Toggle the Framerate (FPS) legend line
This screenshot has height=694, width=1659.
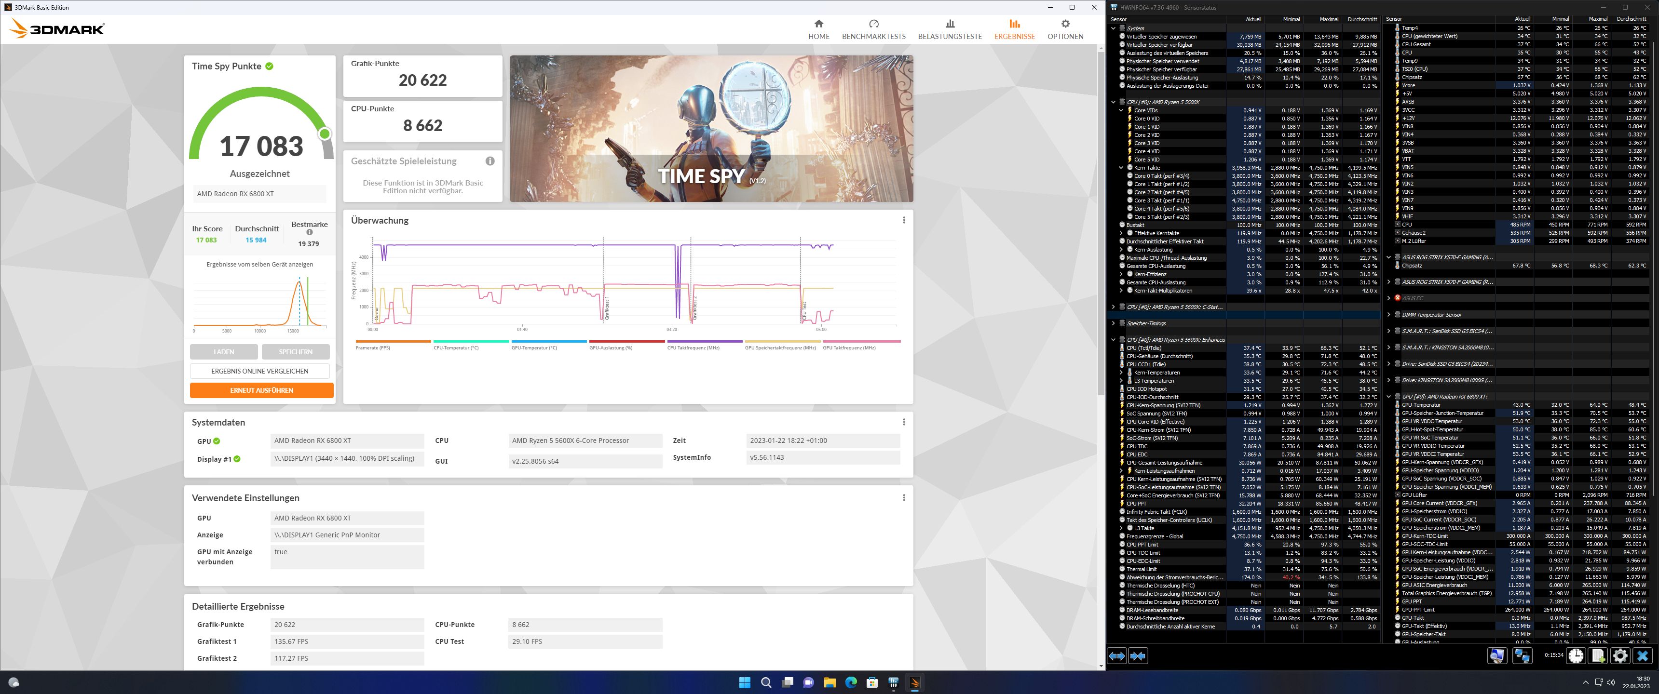click(373, 347)
